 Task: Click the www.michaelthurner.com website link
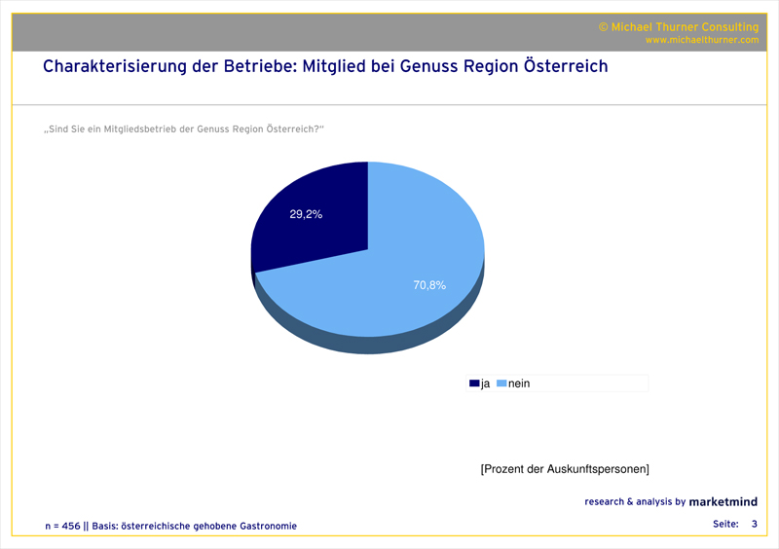pyautogui.click(x=701, y=40)
